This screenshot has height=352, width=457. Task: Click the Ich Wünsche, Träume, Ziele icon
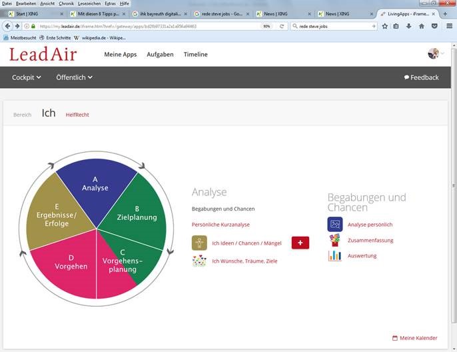click(199, 261)
